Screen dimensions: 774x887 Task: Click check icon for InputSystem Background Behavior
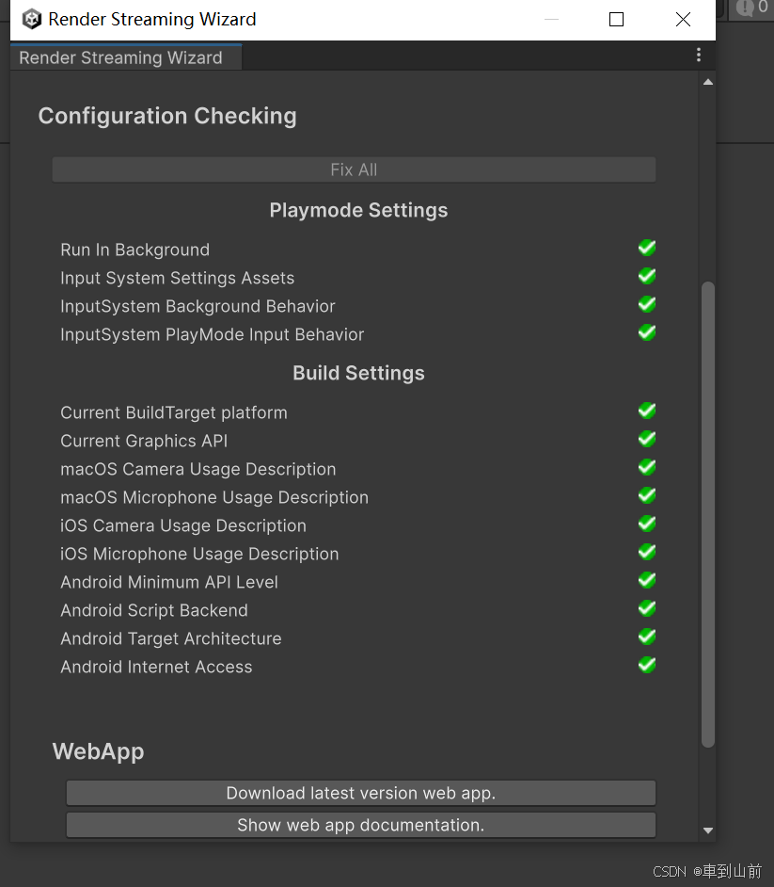[647, 304]
